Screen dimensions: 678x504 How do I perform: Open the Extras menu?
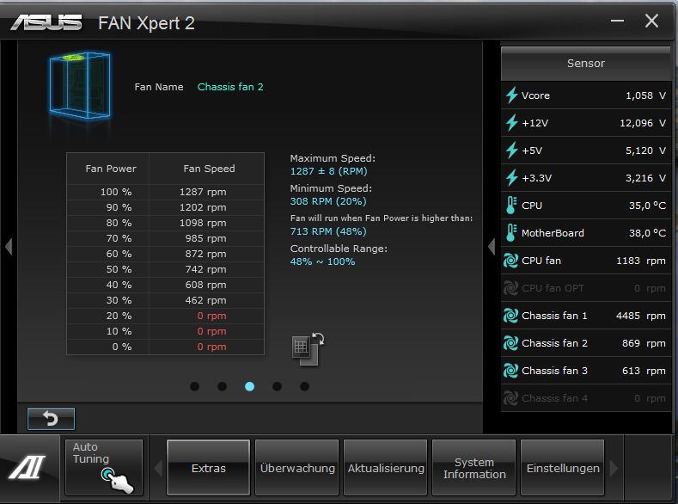pyautogui.click(x=209, y=468)
